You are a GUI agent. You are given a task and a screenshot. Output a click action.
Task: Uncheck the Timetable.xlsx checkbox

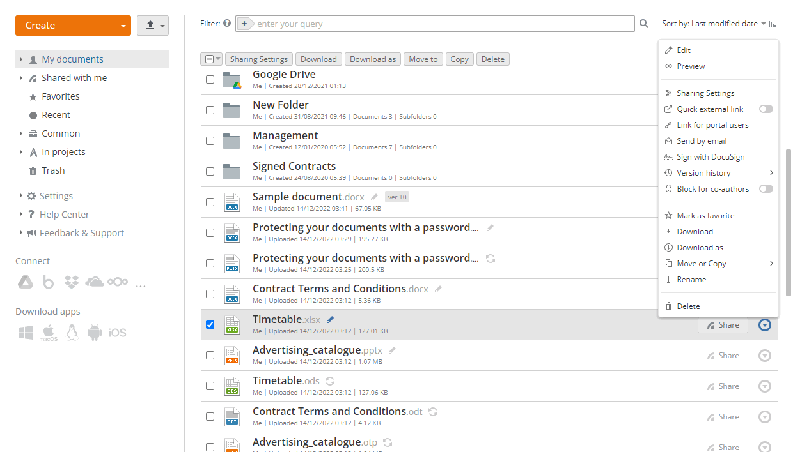click(x=210, y=325)
